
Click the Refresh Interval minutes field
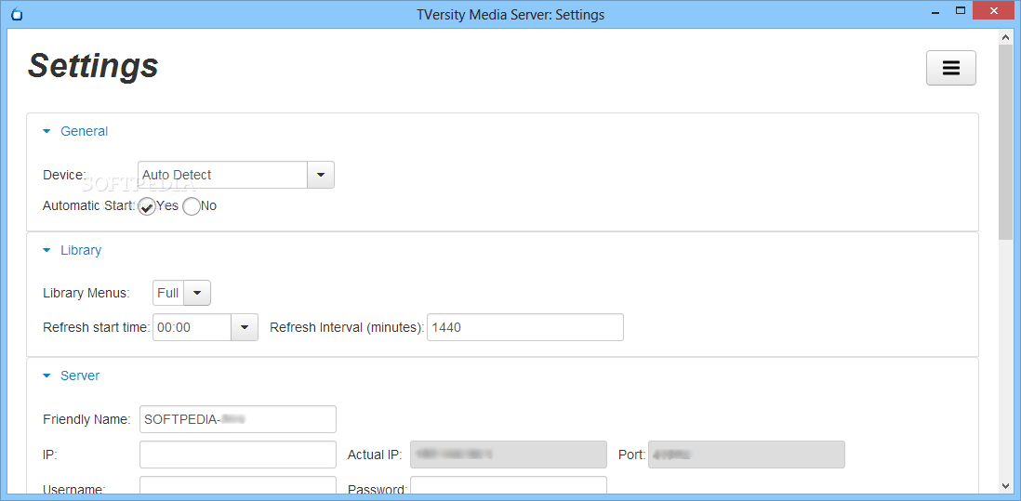point(524,327)
